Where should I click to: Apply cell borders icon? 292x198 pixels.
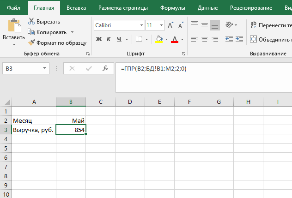(139, 39)
